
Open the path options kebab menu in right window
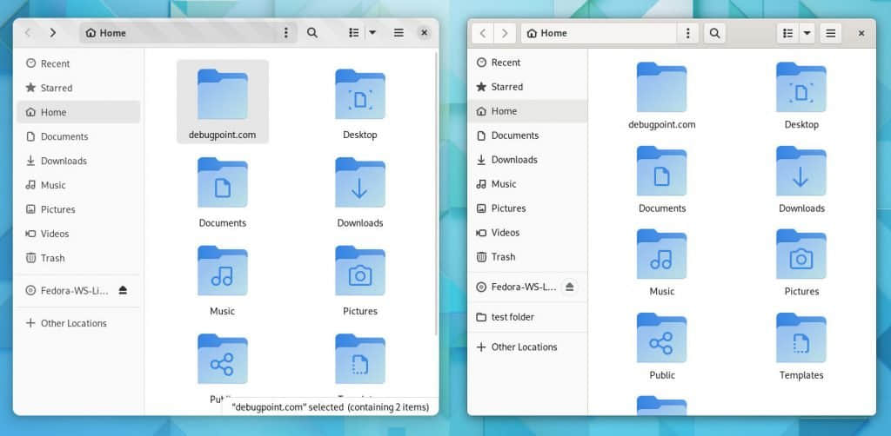(x=688, y=33)
